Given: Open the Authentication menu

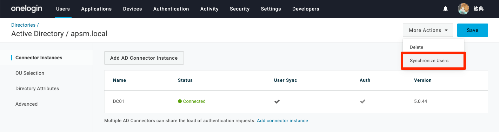Looking at the screenshot, I should 171,9.
